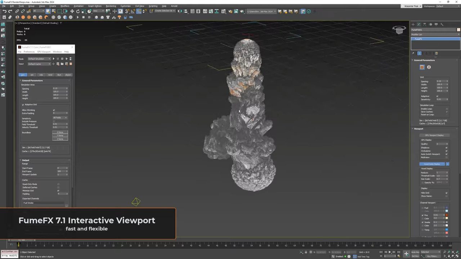Uncheck the Fire channel checkbox
Viewport: 461px width, 259px height.
click(422, 215)
